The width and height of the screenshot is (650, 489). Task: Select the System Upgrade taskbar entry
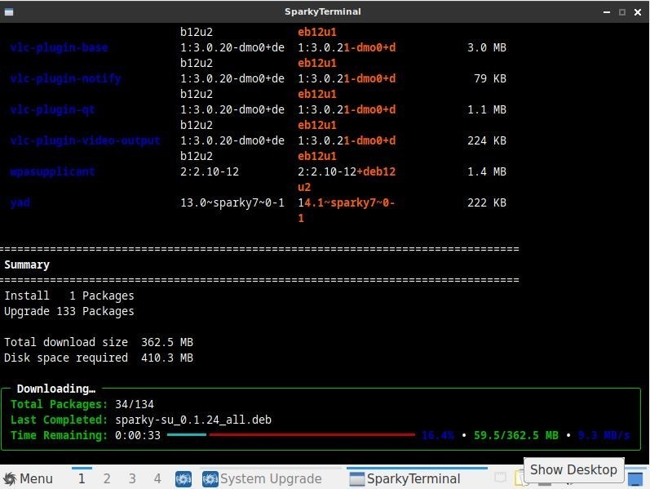click(262, 478)
